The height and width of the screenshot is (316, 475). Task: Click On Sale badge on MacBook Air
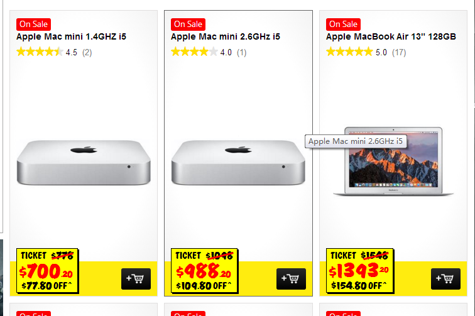[x=343, y=25]
